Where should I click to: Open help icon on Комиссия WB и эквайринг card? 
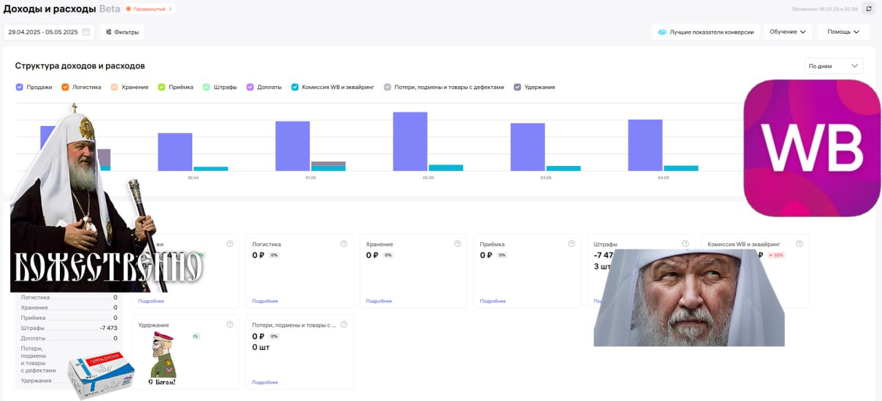(x=799, y=243)
